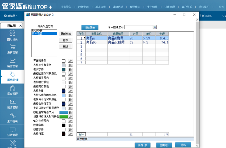Open the 配送中心 menu
This screenshot has height=148, width=226.
pyautogui.click(x=135, y=7)
